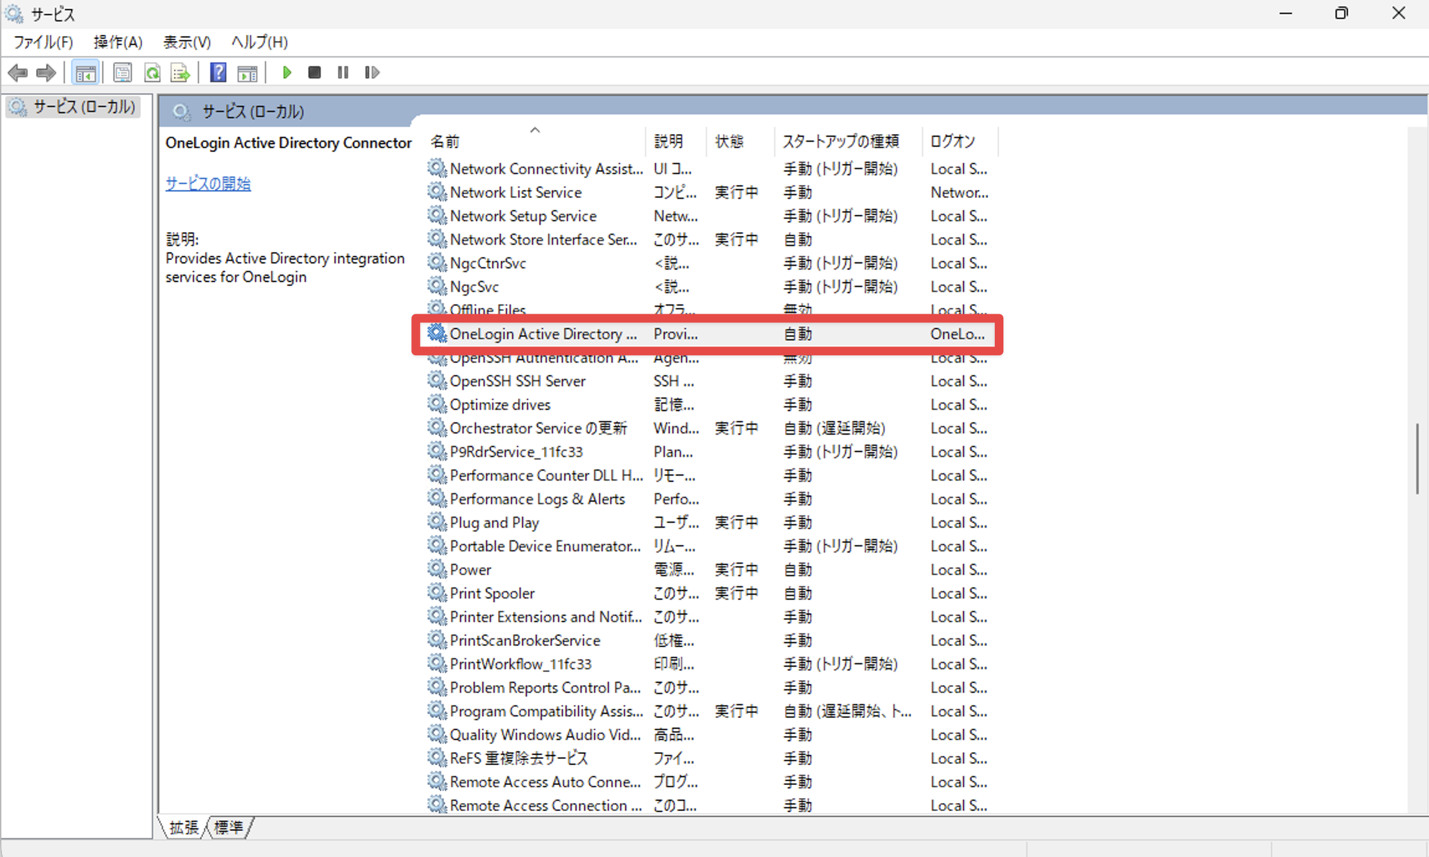The height and width of the screenshot is (857, 1429).
Task: Click the vertical scrollbar thumb in services list
Action: pyautogui.click(x=1417, y=459)
